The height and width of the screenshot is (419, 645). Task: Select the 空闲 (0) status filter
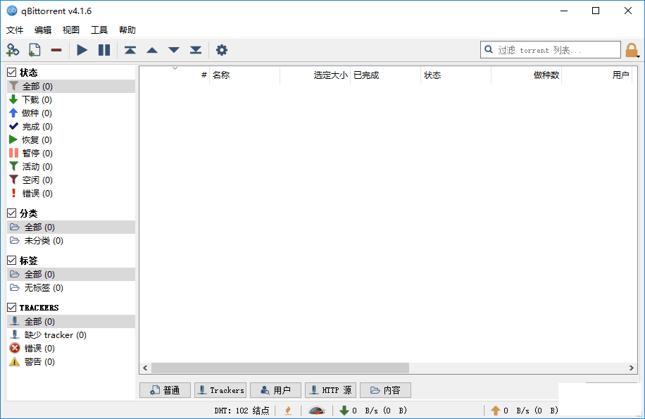(70, 180)
